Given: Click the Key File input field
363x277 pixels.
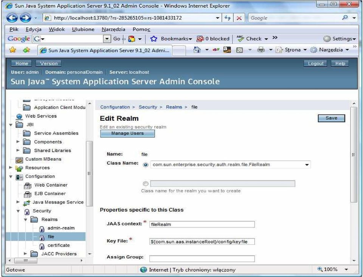Looking at the screenshot, I should tap(202, 241).
